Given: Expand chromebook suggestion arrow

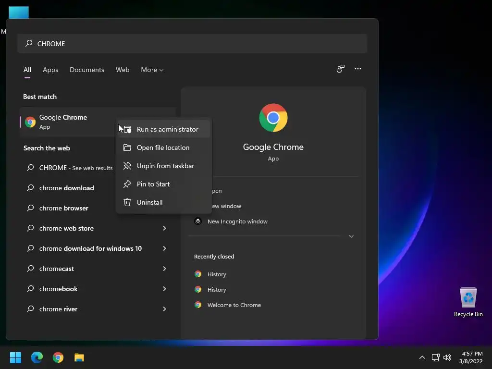Looking at the screenshot, I should [164, 289].
